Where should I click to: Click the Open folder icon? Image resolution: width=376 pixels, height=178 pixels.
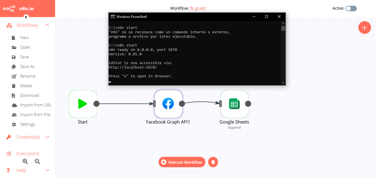coord(14,47)
